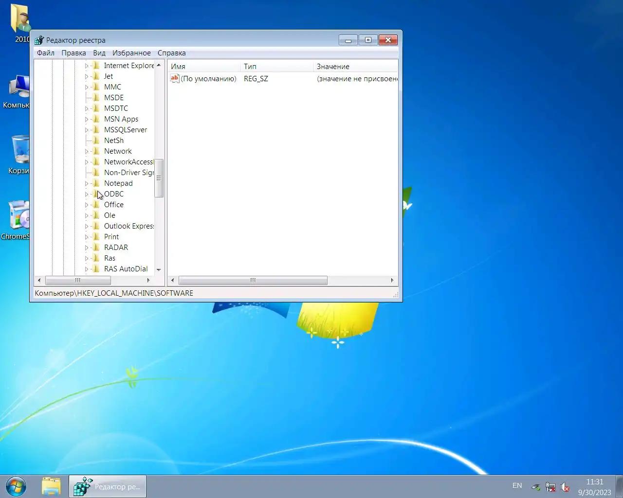The height and width of the screenshot is (498, 623).
Task: Click the folder icon beside MSSQLServer
Action: coord(96,130)
